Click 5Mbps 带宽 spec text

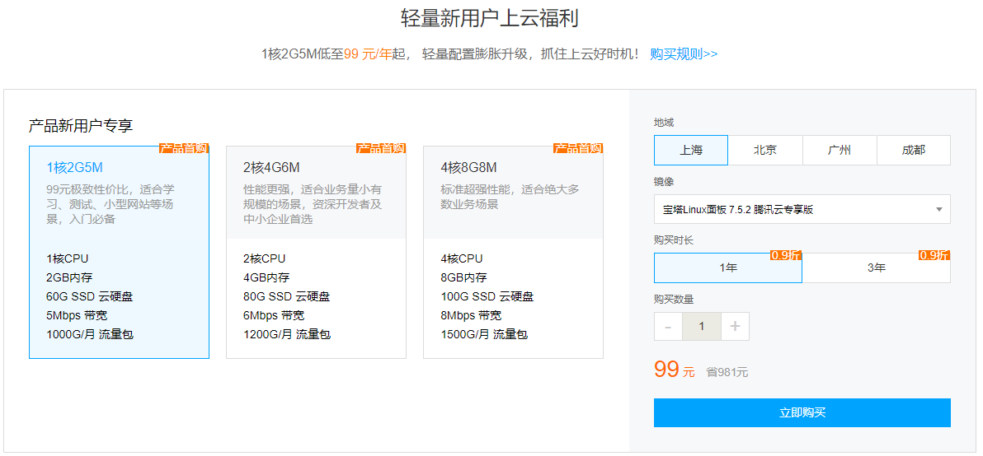[x=77, y=315]
